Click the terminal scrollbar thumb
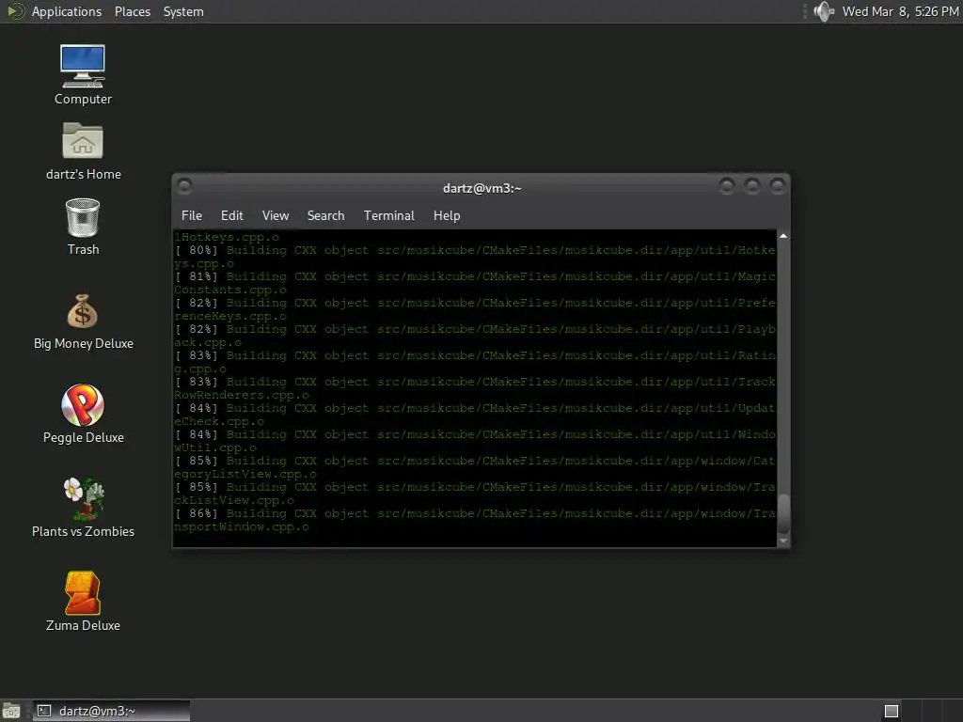 point(783,513)
